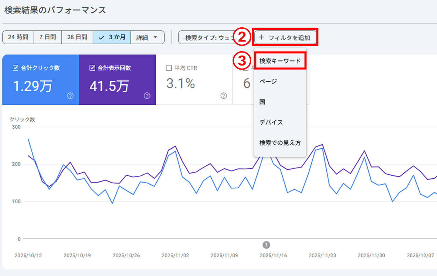Select 検索での見え方 filter option

(280, 143)
